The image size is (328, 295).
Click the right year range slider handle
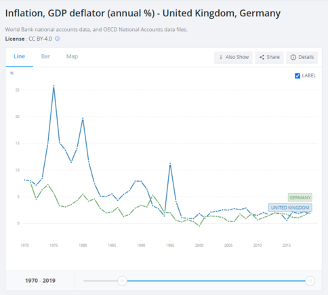tap(310, 281)
